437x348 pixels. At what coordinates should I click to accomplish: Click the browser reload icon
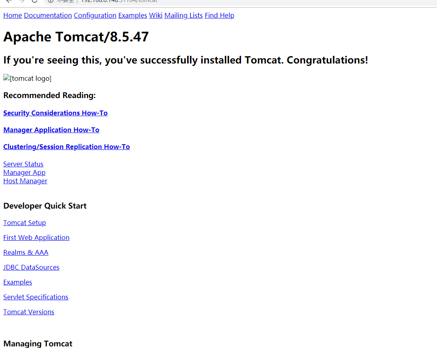click(35, 1)
